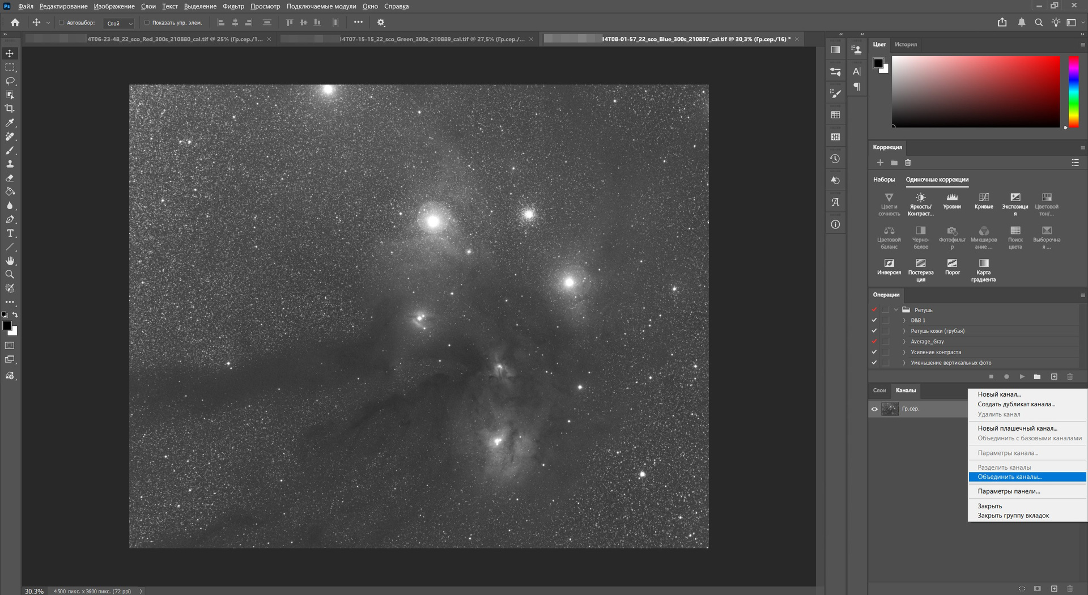This screenshot has height=595, width=1088.
Task: Pick a color in the color field
Action: 975,91
